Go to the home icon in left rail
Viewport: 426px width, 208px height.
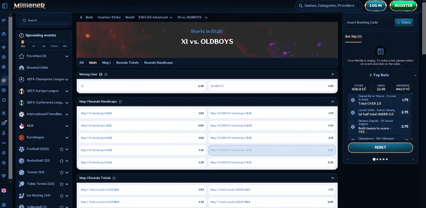[x=4, y=34]
